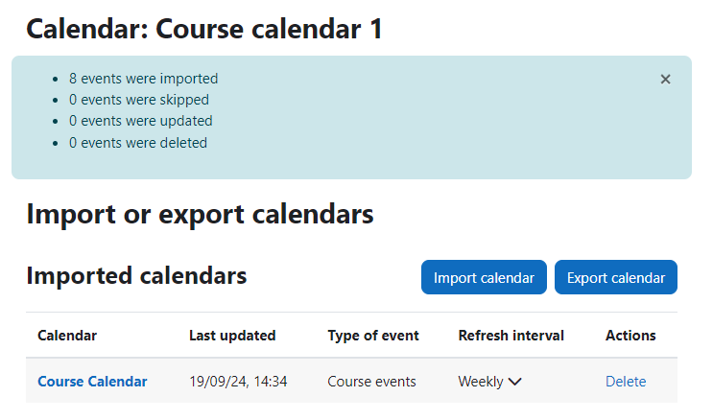Click the Imported calendars heading
This screenshot has width=713, height=420.
click(136, 276)
